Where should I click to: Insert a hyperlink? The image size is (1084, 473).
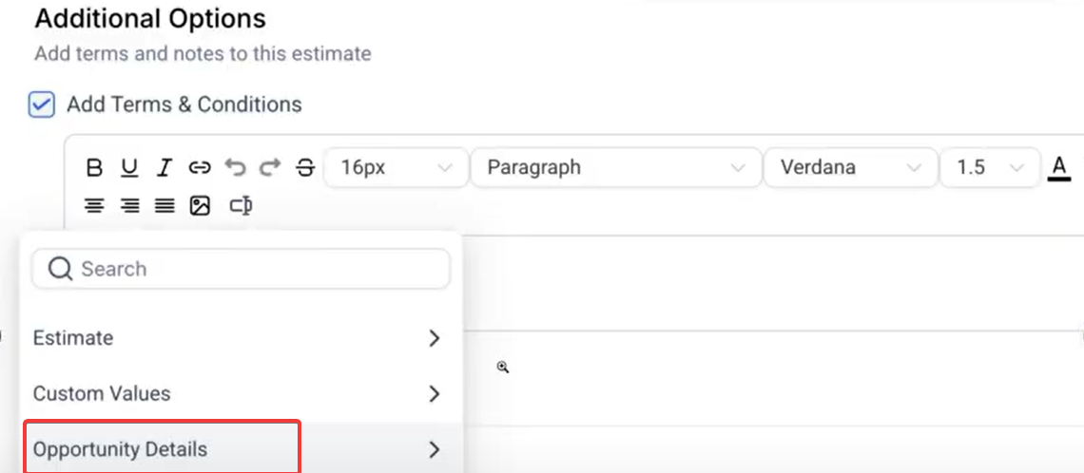tap(200, 168)
